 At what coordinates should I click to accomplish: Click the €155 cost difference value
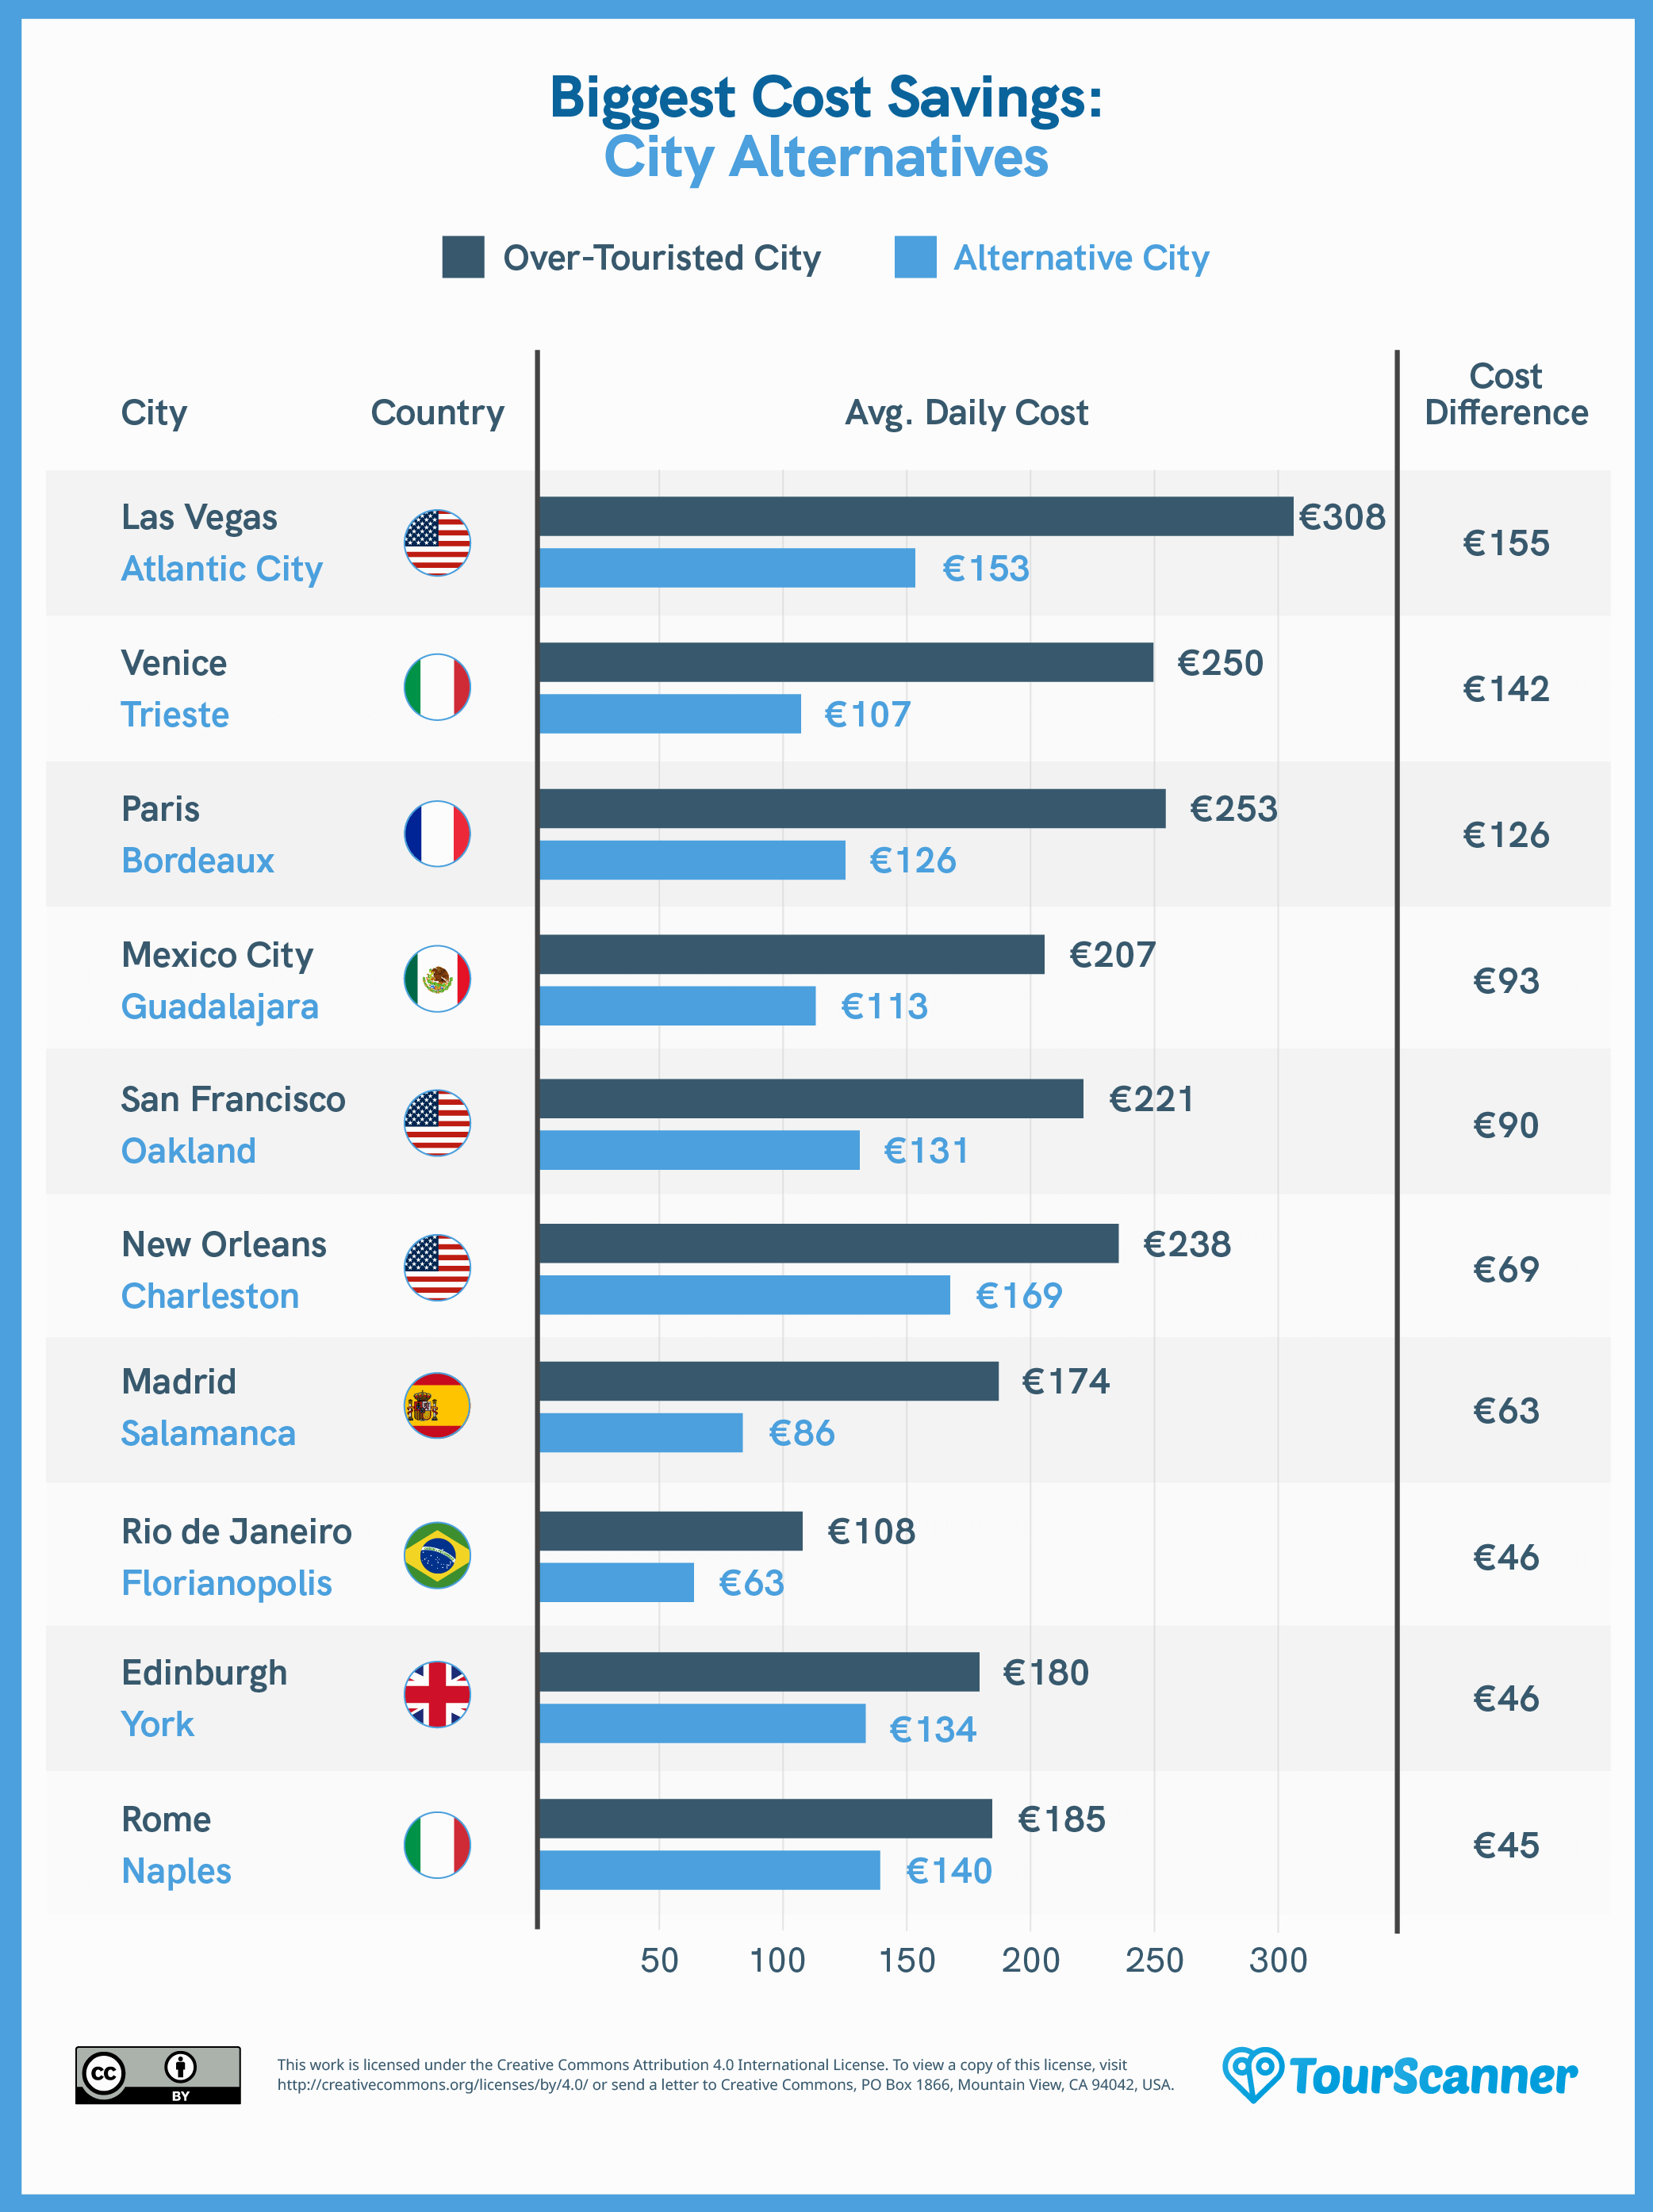click(x=1505, y=543)
